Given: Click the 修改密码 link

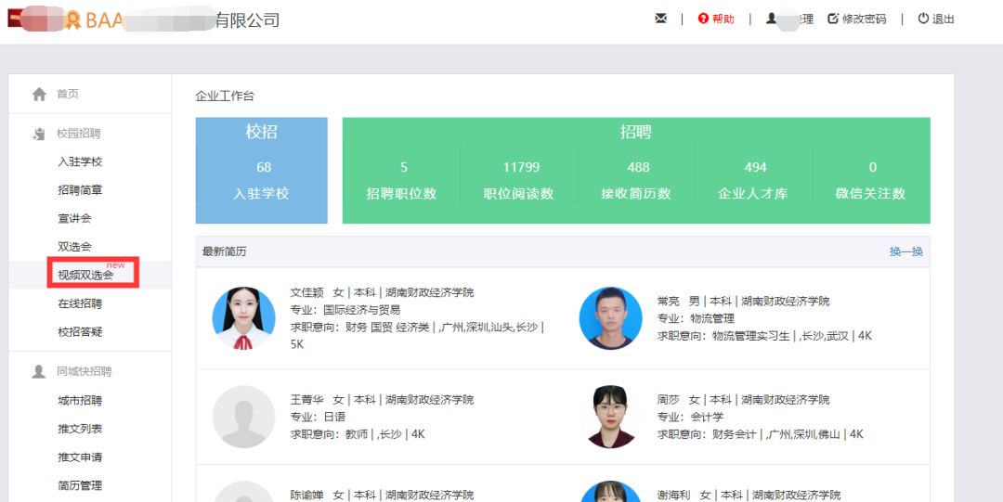Looking at the screenshot, I should (x=865, y=19).
